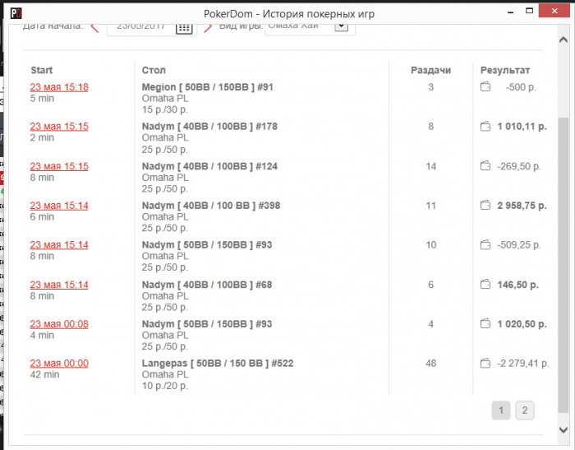575x450 pixels.
Task: Select table Nadym [ 40BB / 100 BB ] #398
Action: (x=211, y=206)
